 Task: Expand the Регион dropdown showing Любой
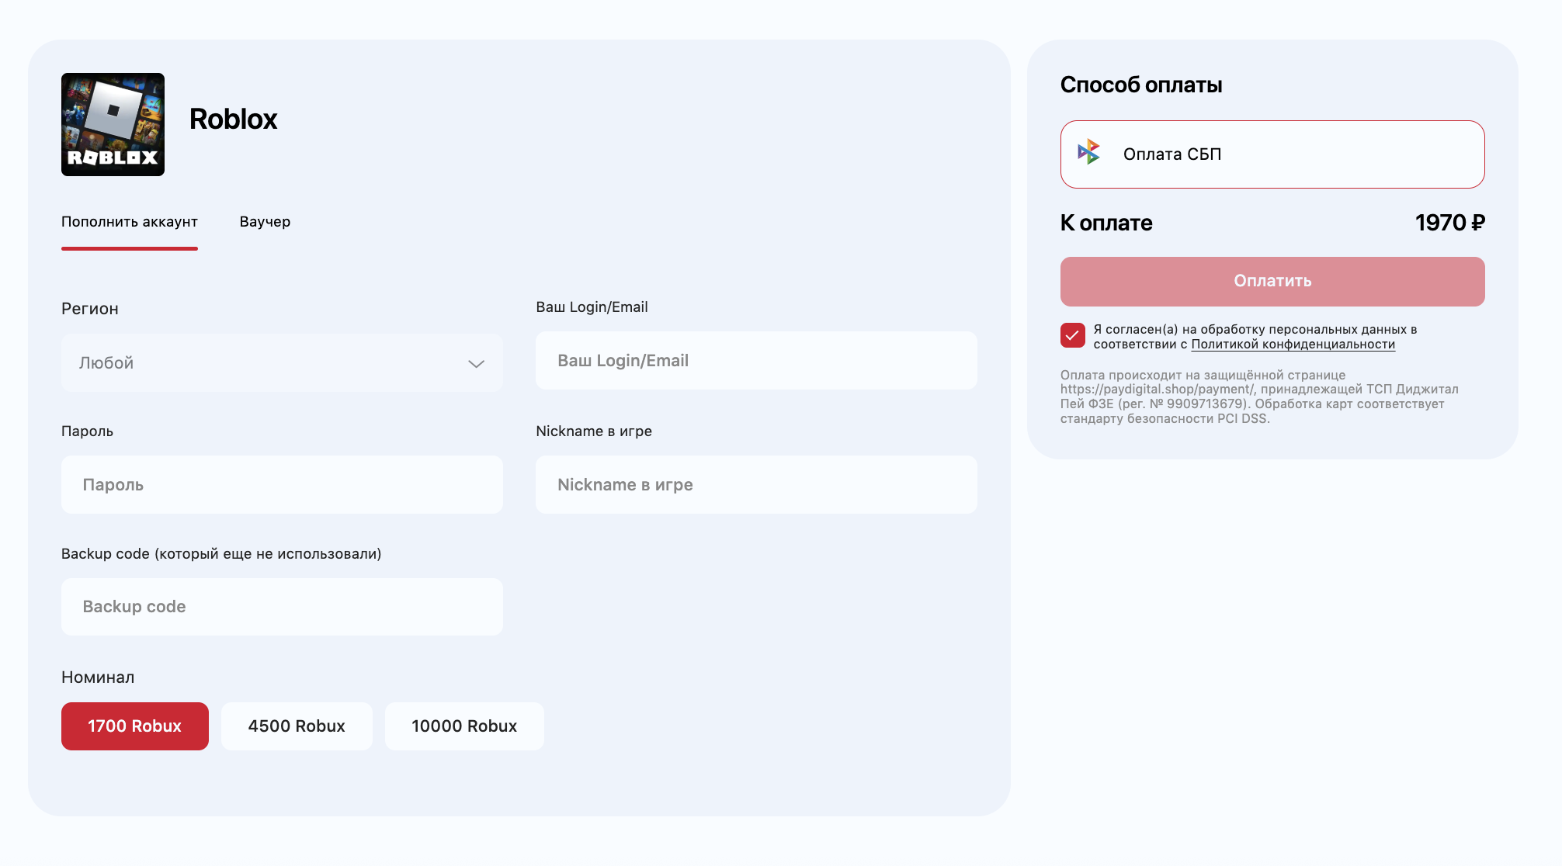282,362
